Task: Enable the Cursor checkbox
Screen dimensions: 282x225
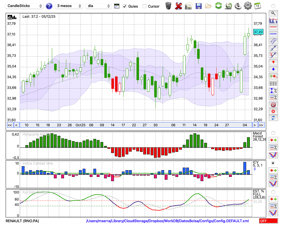Action: pyautogui.click(x=144, y=6)
